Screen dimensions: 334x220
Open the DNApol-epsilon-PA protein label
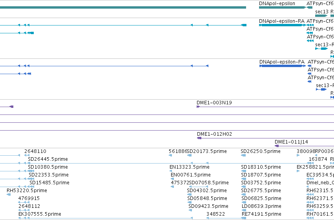click(x=282, y=62)
